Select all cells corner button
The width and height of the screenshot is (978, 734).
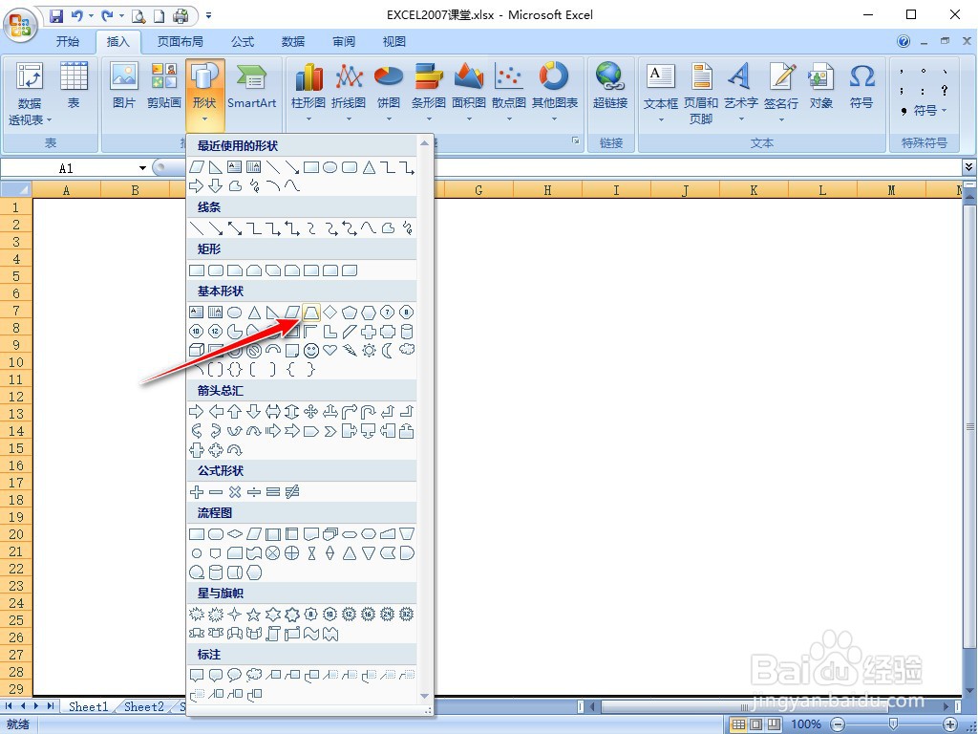(x=16, y=189)
